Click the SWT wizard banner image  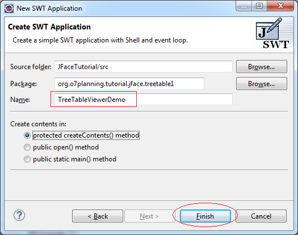point(272,33)
